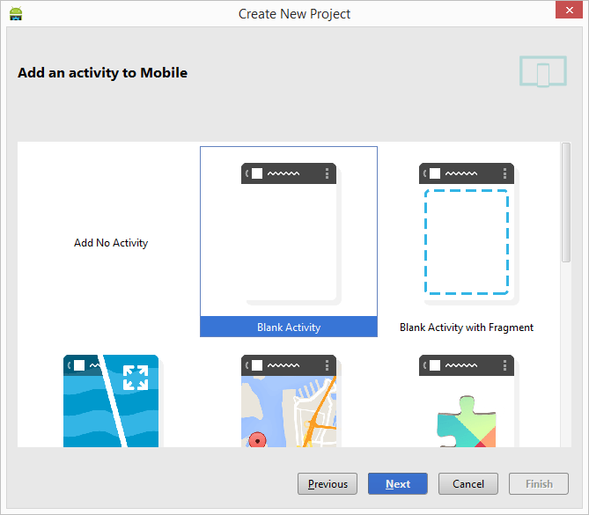
Task: Click the template list vertical scrollbar
Action: tap(565, 202)
